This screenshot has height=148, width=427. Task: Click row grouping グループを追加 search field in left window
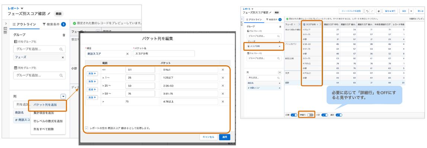pos(39,49)
